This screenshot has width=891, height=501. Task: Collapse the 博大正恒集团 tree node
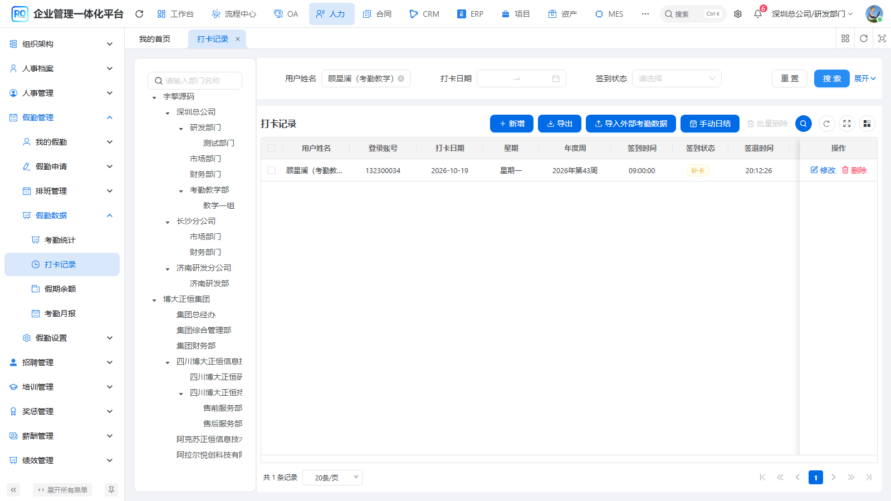pos(154,300)
